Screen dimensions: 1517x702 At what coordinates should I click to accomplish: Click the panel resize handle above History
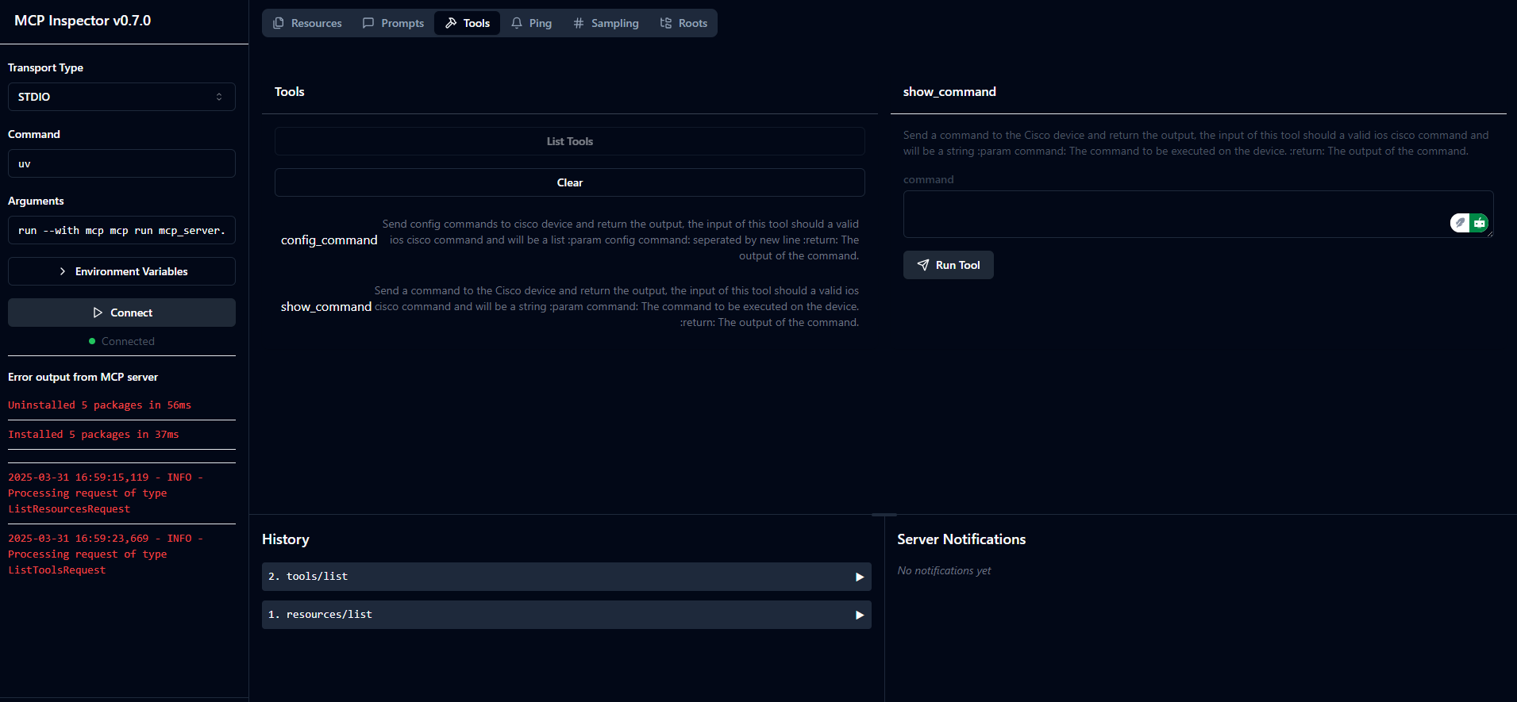click(884, 515)
